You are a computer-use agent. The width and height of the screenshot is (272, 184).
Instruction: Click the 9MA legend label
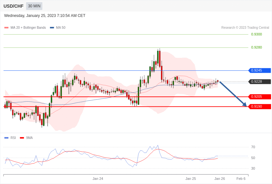click(29, 138)
